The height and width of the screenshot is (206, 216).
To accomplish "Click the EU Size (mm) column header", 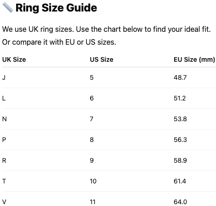I will 194,59.
